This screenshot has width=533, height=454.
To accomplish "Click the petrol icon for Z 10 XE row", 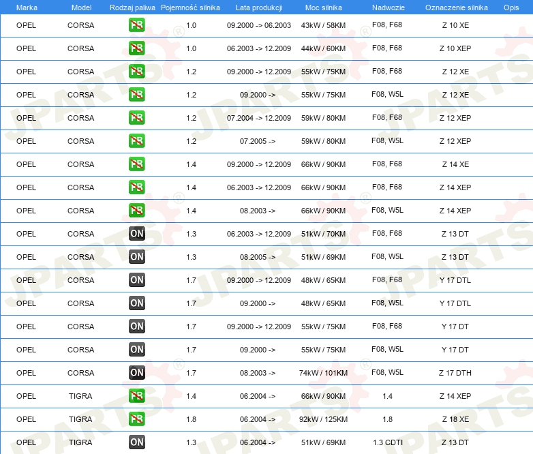I will [136, 25].
